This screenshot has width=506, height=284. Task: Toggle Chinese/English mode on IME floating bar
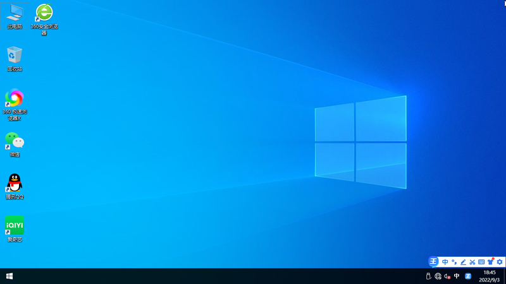pos(445,262)
